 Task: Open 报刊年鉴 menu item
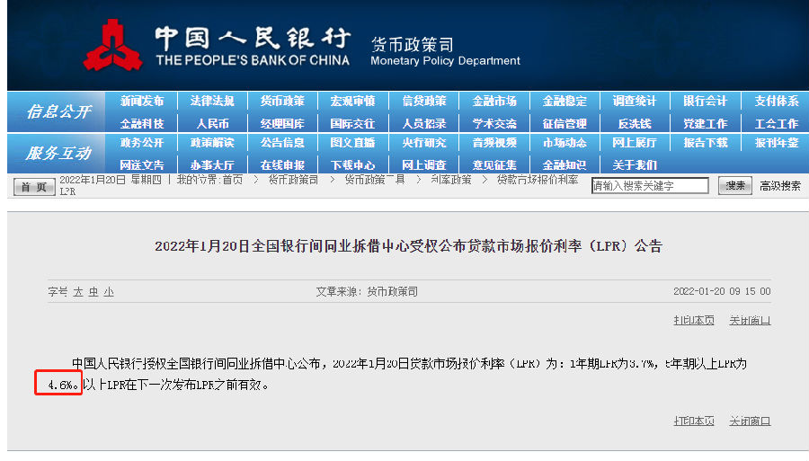[x=777, y=143]
